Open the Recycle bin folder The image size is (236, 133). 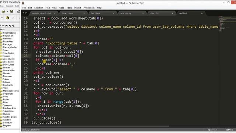coord(8,36)
